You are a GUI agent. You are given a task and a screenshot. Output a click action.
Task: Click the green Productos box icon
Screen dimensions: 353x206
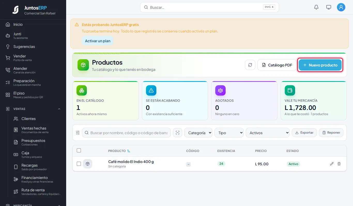83,65
